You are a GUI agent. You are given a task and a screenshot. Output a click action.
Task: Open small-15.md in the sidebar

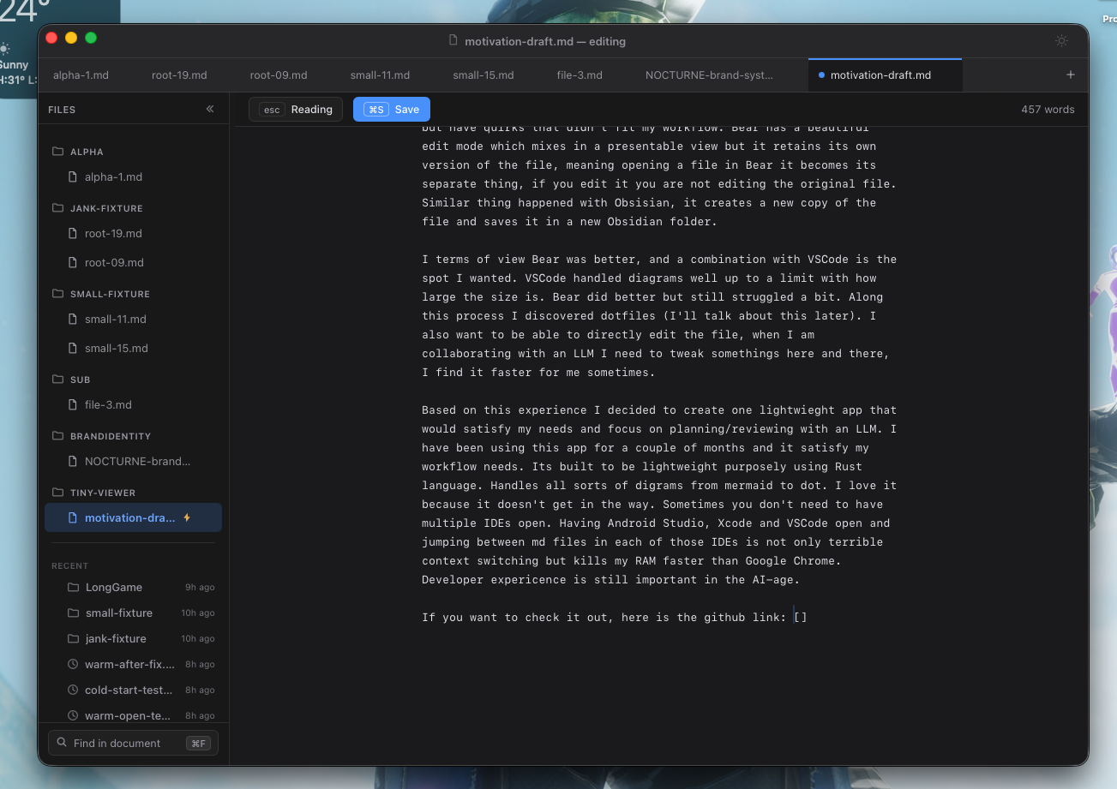pos(133,348)
